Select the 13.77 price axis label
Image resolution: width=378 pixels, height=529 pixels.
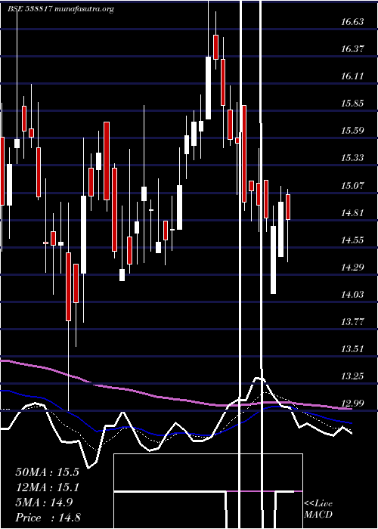point(352,322)
